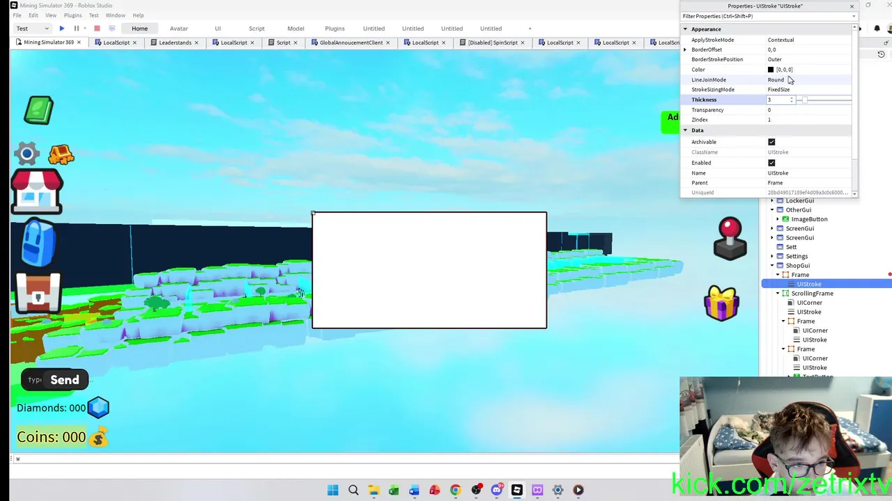This screenshot has height=501, width=892.
Task: Collapse the ShopGui tree item
Action: tap(772, 266)
